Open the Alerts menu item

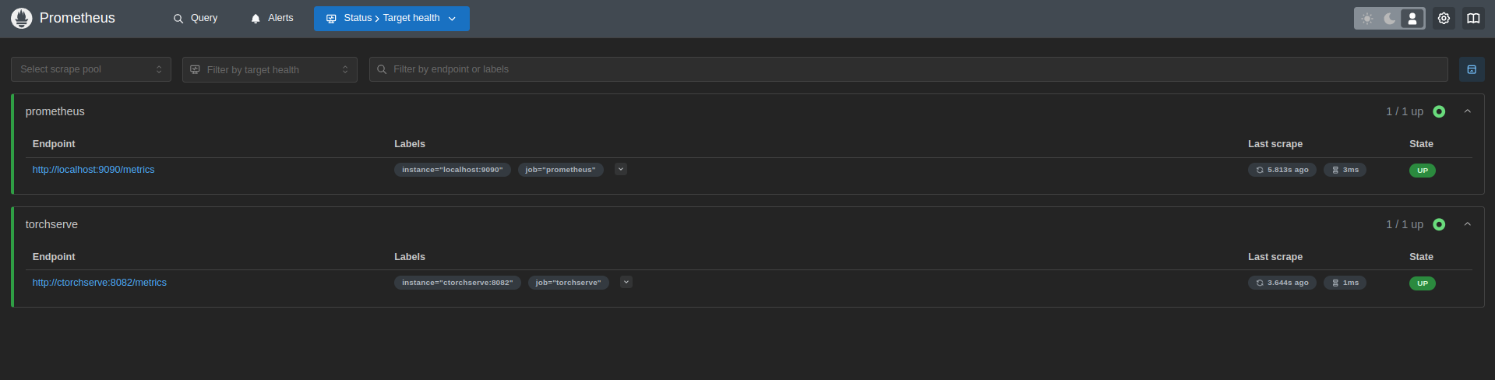(272, 18)
